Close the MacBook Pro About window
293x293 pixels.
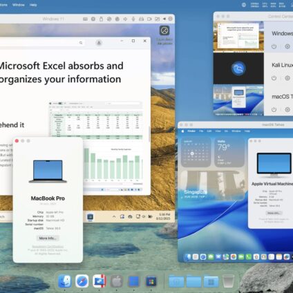(x=17, y=141)
